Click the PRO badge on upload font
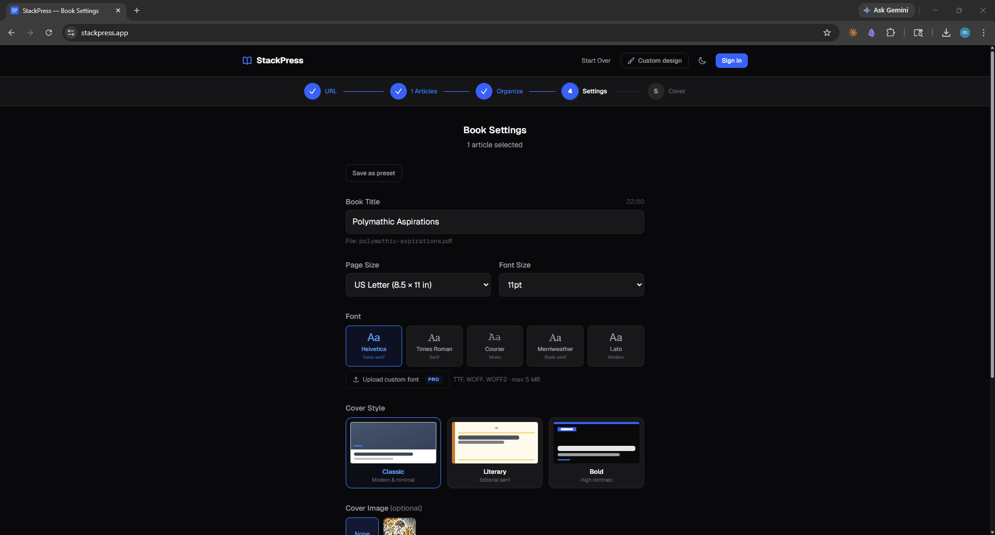This screenshot has width=995, height=535. pyautogui.click(x=433, y=379)
